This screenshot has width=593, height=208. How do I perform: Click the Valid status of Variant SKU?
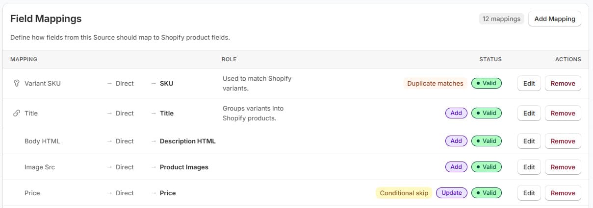click(487, 83)
